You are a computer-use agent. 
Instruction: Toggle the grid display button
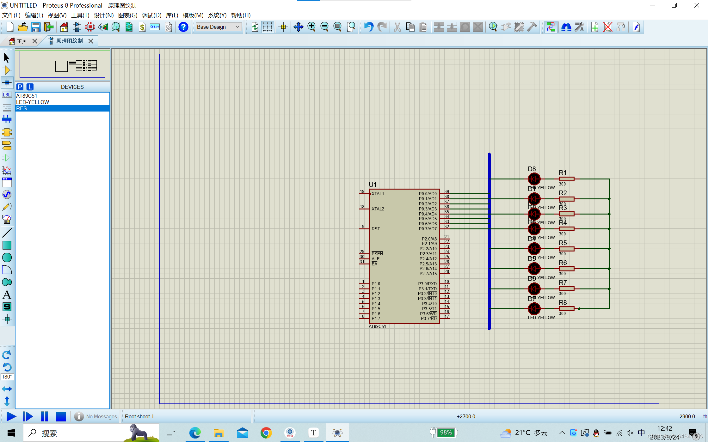click(x=268, y=27)
